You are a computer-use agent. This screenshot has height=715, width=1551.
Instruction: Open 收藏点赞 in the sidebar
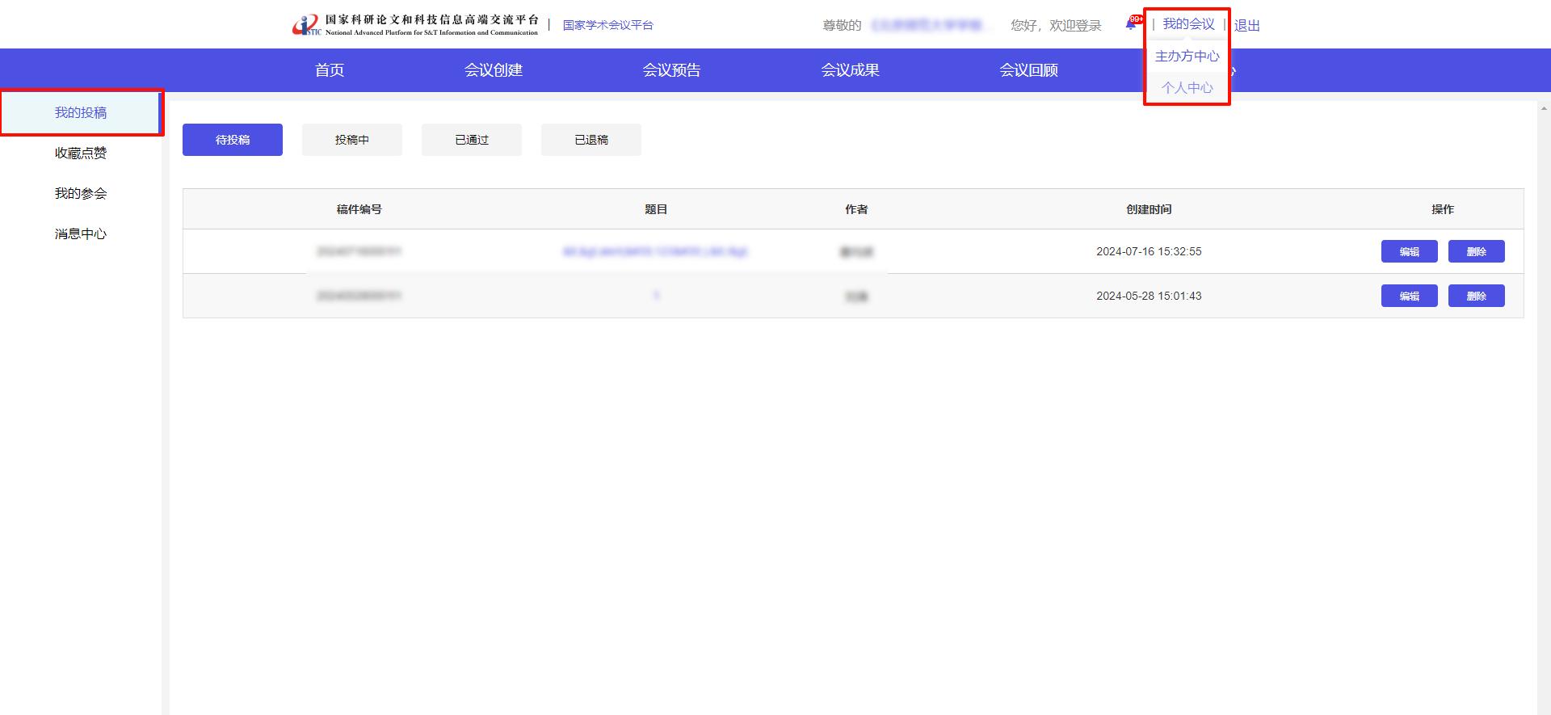[81, 153]
